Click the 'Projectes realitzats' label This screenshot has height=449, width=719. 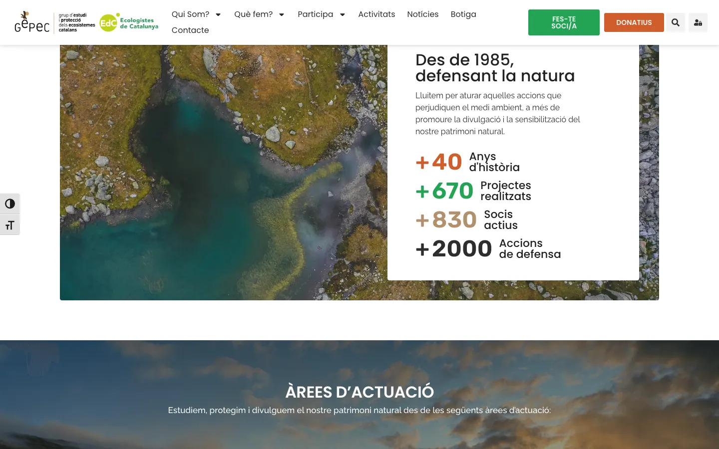506,191
